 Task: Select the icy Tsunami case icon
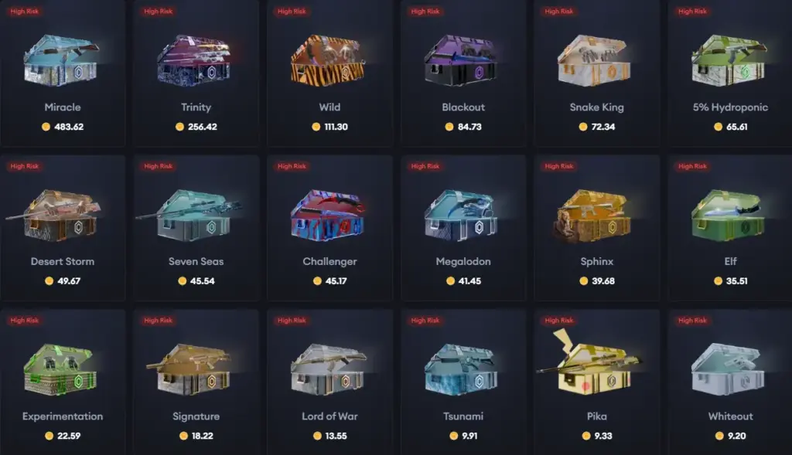461,370
